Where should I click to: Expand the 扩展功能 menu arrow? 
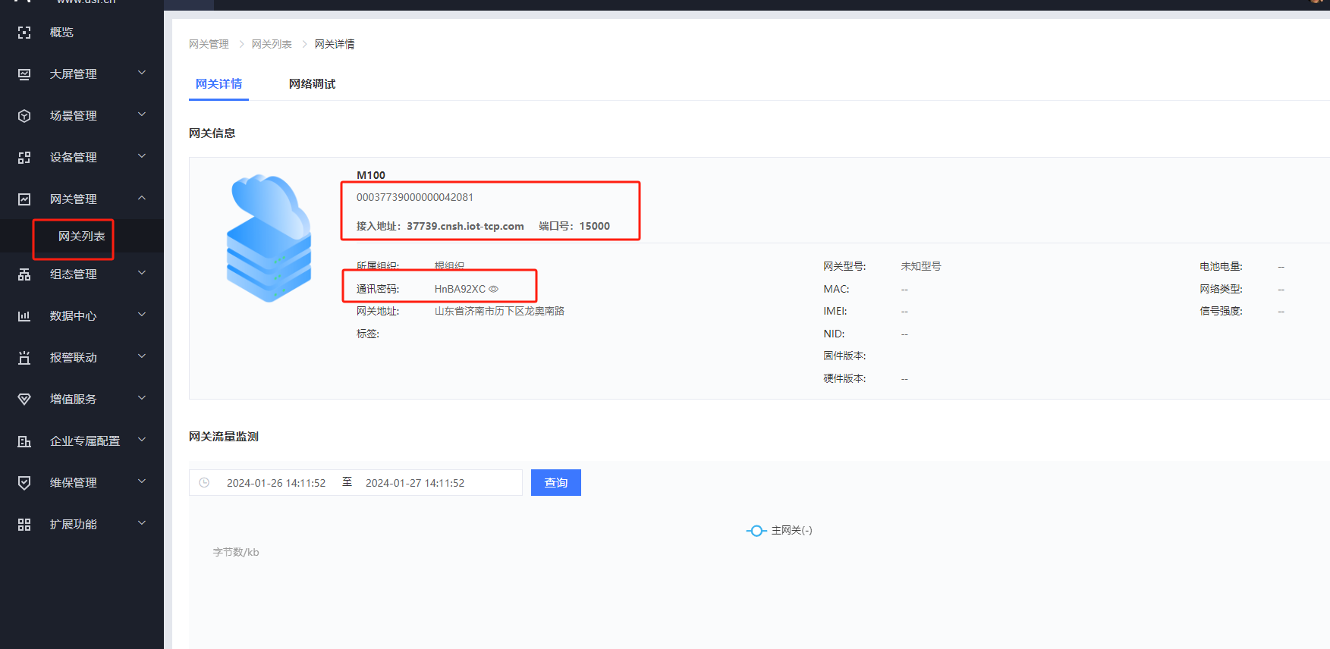tap(142, 523)
